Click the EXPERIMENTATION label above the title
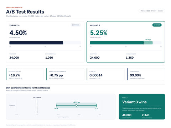Image resolution: width=171 pixels, height=128 pixels. [14, 7]
